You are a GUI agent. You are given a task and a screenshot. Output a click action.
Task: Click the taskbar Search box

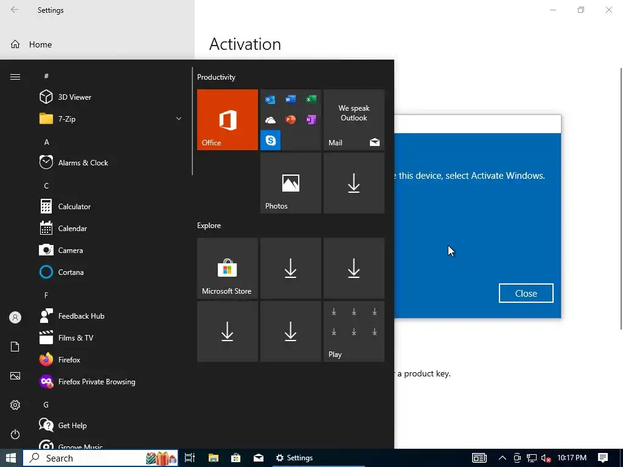click(x=100, y=458)
